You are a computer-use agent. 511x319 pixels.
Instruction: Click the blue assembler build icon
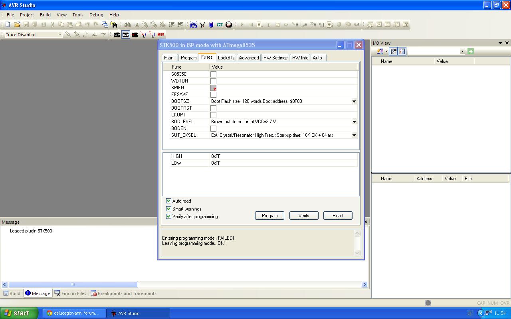(x=194, y=24)
